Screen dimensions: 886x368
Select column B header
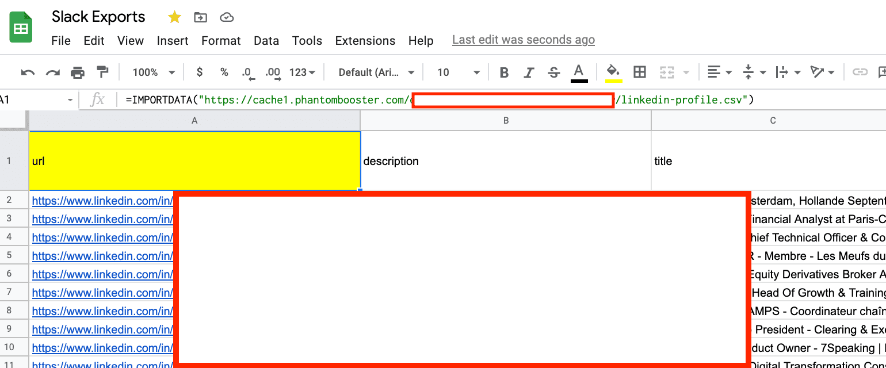(x=506, y=120)
